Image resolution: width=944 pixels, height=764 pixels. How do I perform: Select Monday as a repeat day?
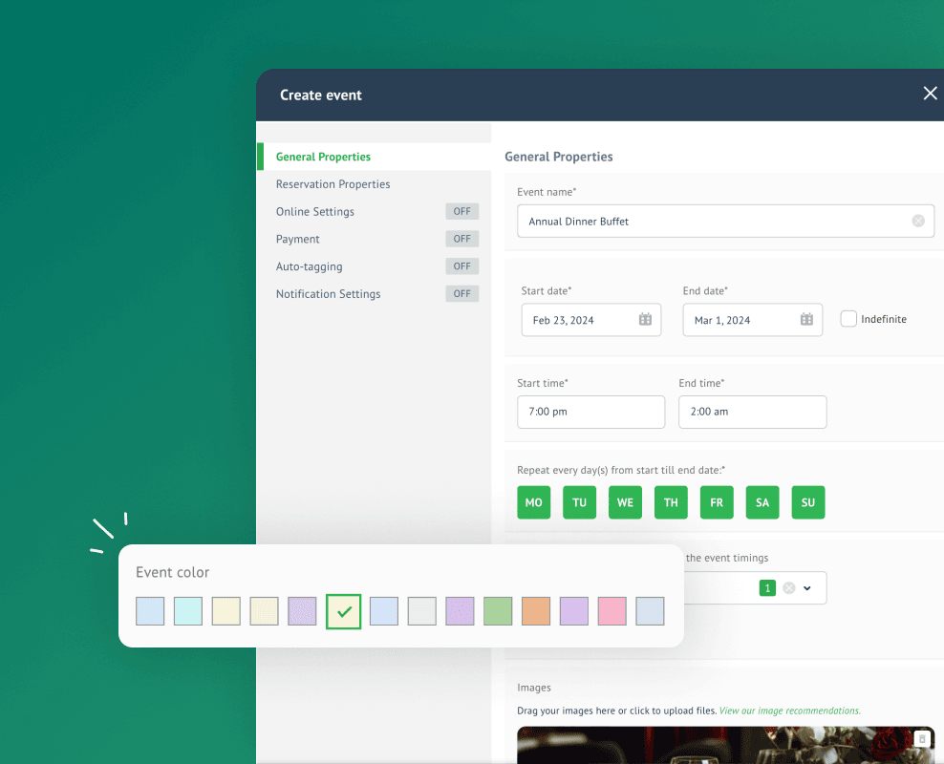533,502
